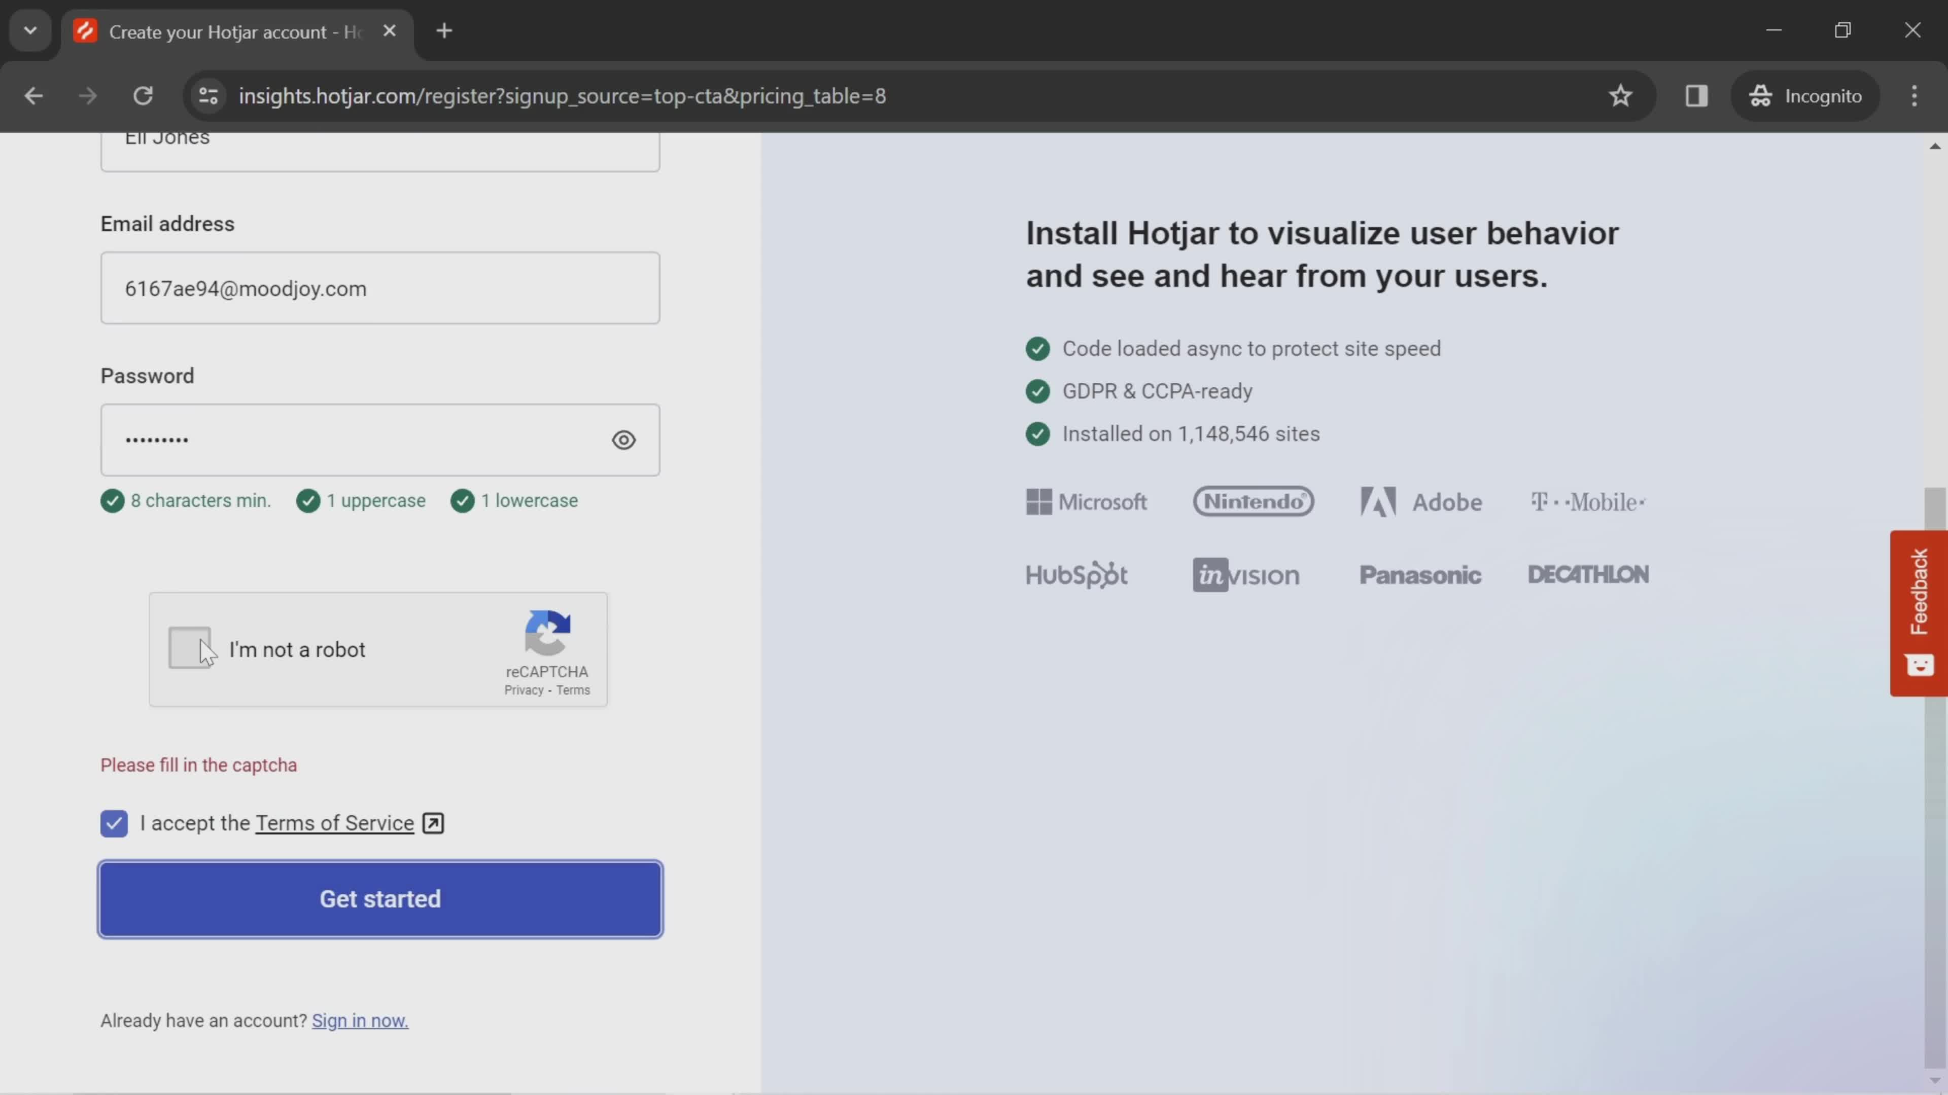Click the browser forward arrow

(88, 96)
